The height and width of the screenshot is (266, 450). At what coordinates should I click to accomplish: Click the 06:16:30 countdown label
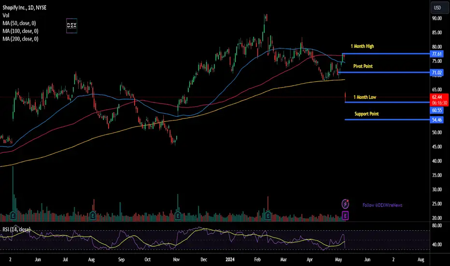click(x=439, y=103)
